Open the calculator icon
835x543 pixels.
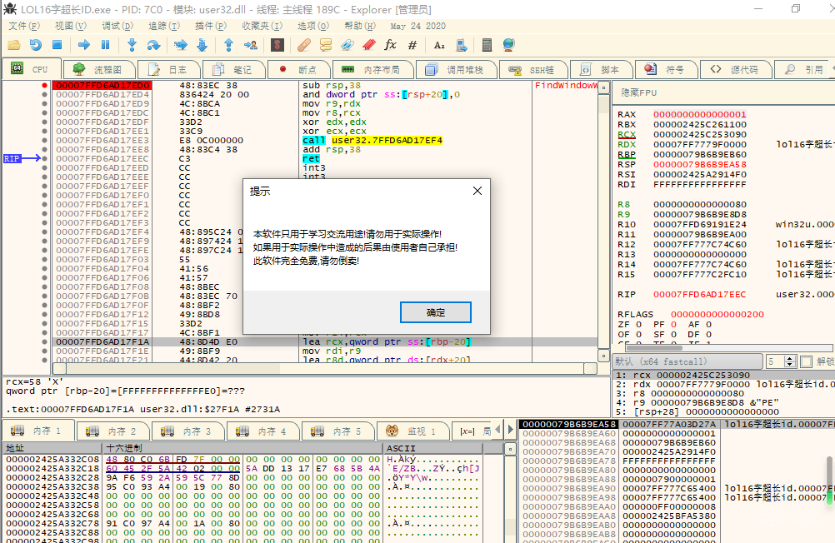click(487, 45)
